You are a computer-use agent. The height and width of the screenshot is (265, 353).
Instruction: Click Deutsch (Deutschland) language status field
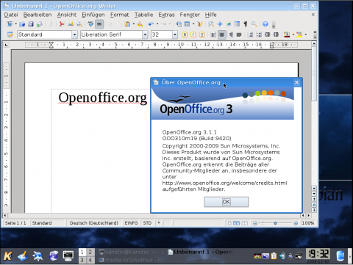point(94,223)
